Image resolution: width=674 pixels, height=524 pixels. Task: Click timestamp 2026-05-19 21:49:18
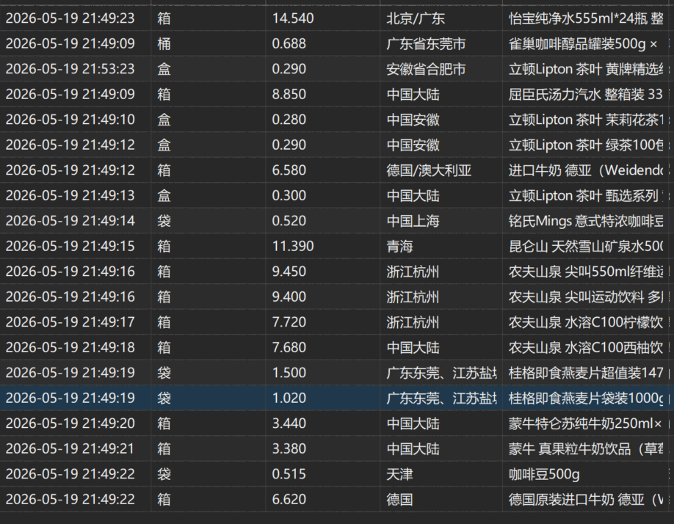(70, 348)
